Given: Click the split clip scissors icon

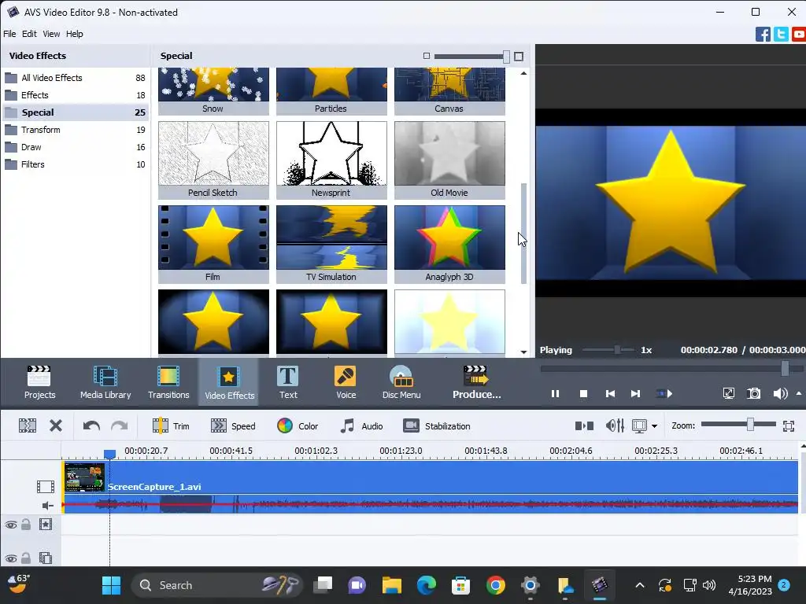Looking at the screenshot, I should pos(28,425).
